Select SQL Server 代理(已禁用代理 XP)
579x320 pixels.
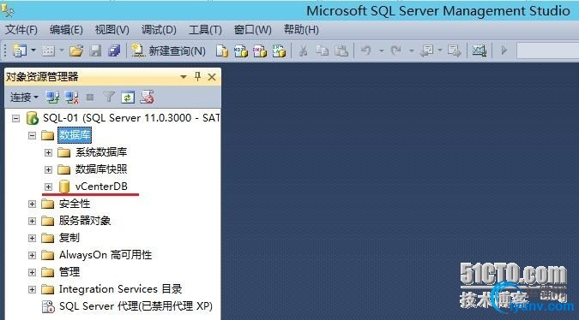[136, 306]
